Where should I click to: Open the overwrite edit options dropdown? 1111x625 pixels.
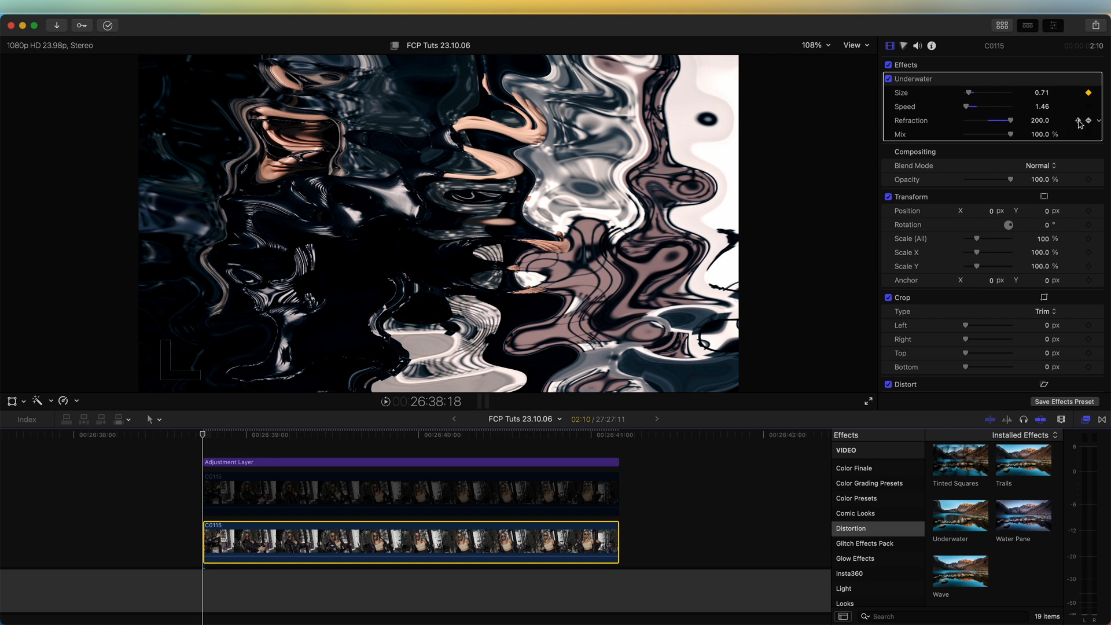pyautogui.click(x=128, y=420)
